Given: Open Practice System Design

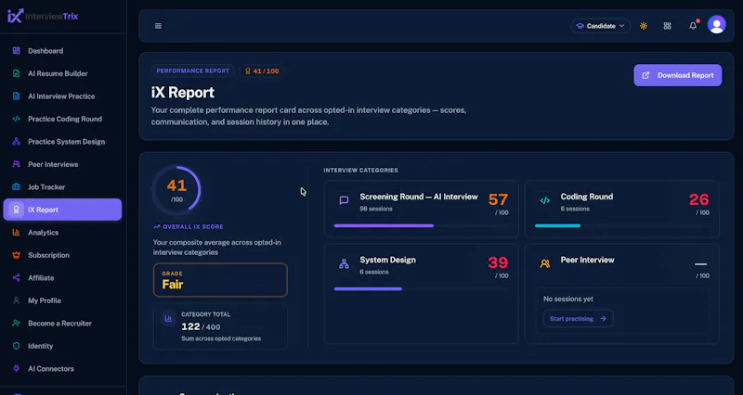Looking at the screenshot, I should pyautogui.click(x=62, y=142).
